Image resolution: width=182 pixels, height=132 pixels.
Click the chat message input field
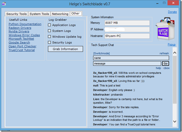click(127, 64)
